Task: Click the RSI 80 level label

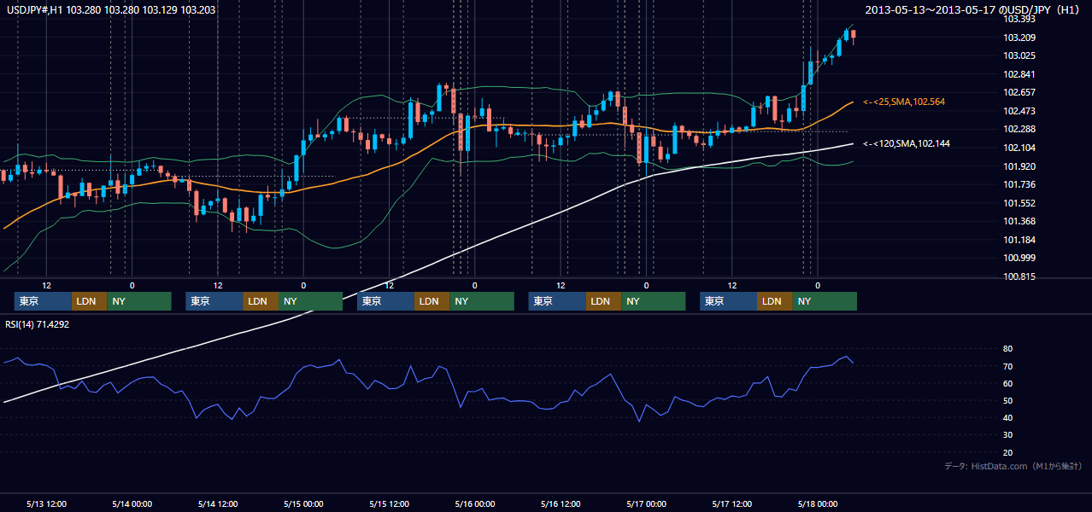Action: tap(1008, 349)
